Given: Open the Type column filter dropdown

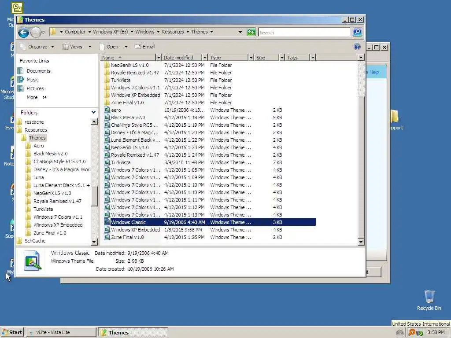Looking at the screenshot, I should [x=251, y=58].
